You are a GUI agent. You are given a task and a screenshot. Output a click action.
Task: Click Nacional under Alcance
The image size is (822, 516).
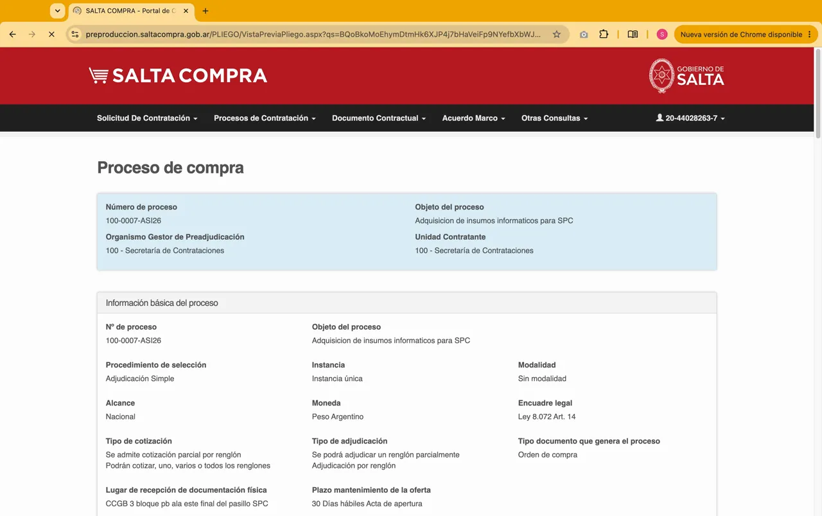121,416
